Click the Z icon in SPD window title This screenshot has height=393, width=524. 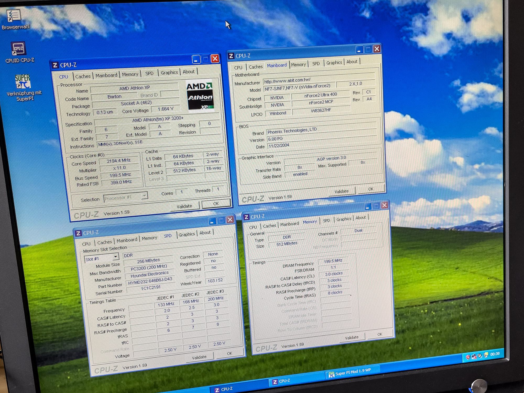pyautogui.click(x=78, y=233)
